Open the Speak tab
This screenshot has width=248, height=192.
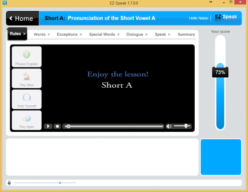[163, 34]
